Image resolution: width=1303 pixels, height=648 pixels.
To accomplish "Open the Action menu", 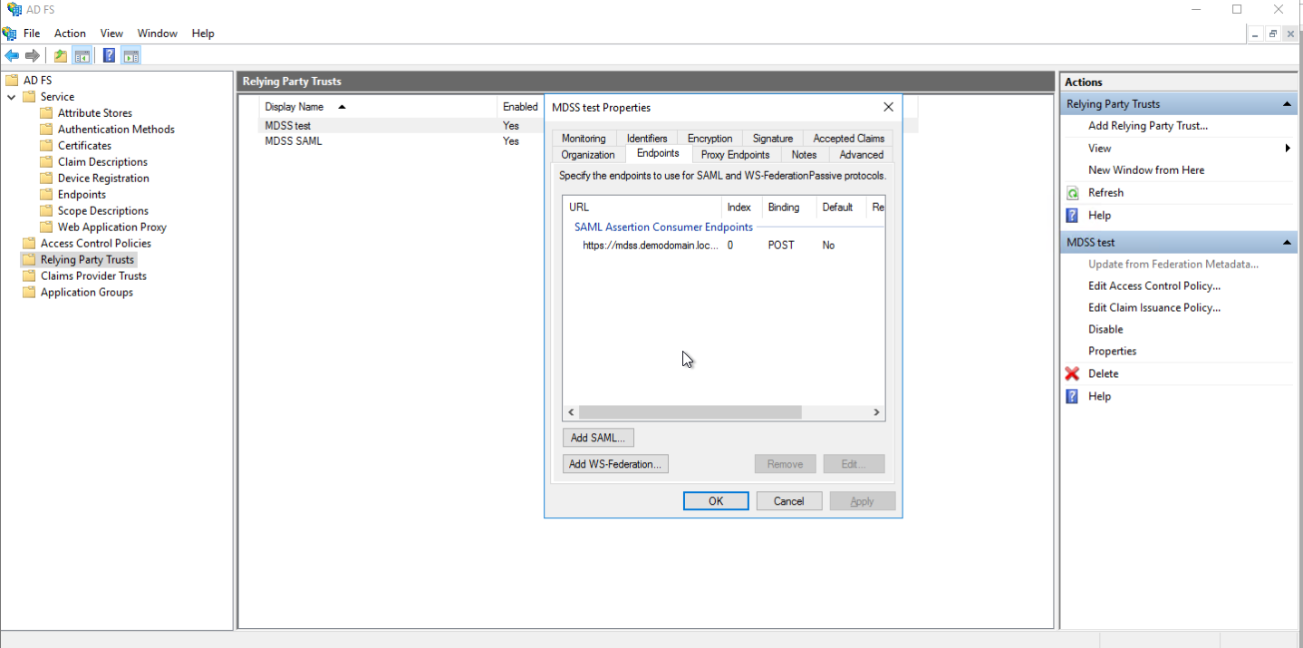I will pyautogui.click(x=70, y=34).
